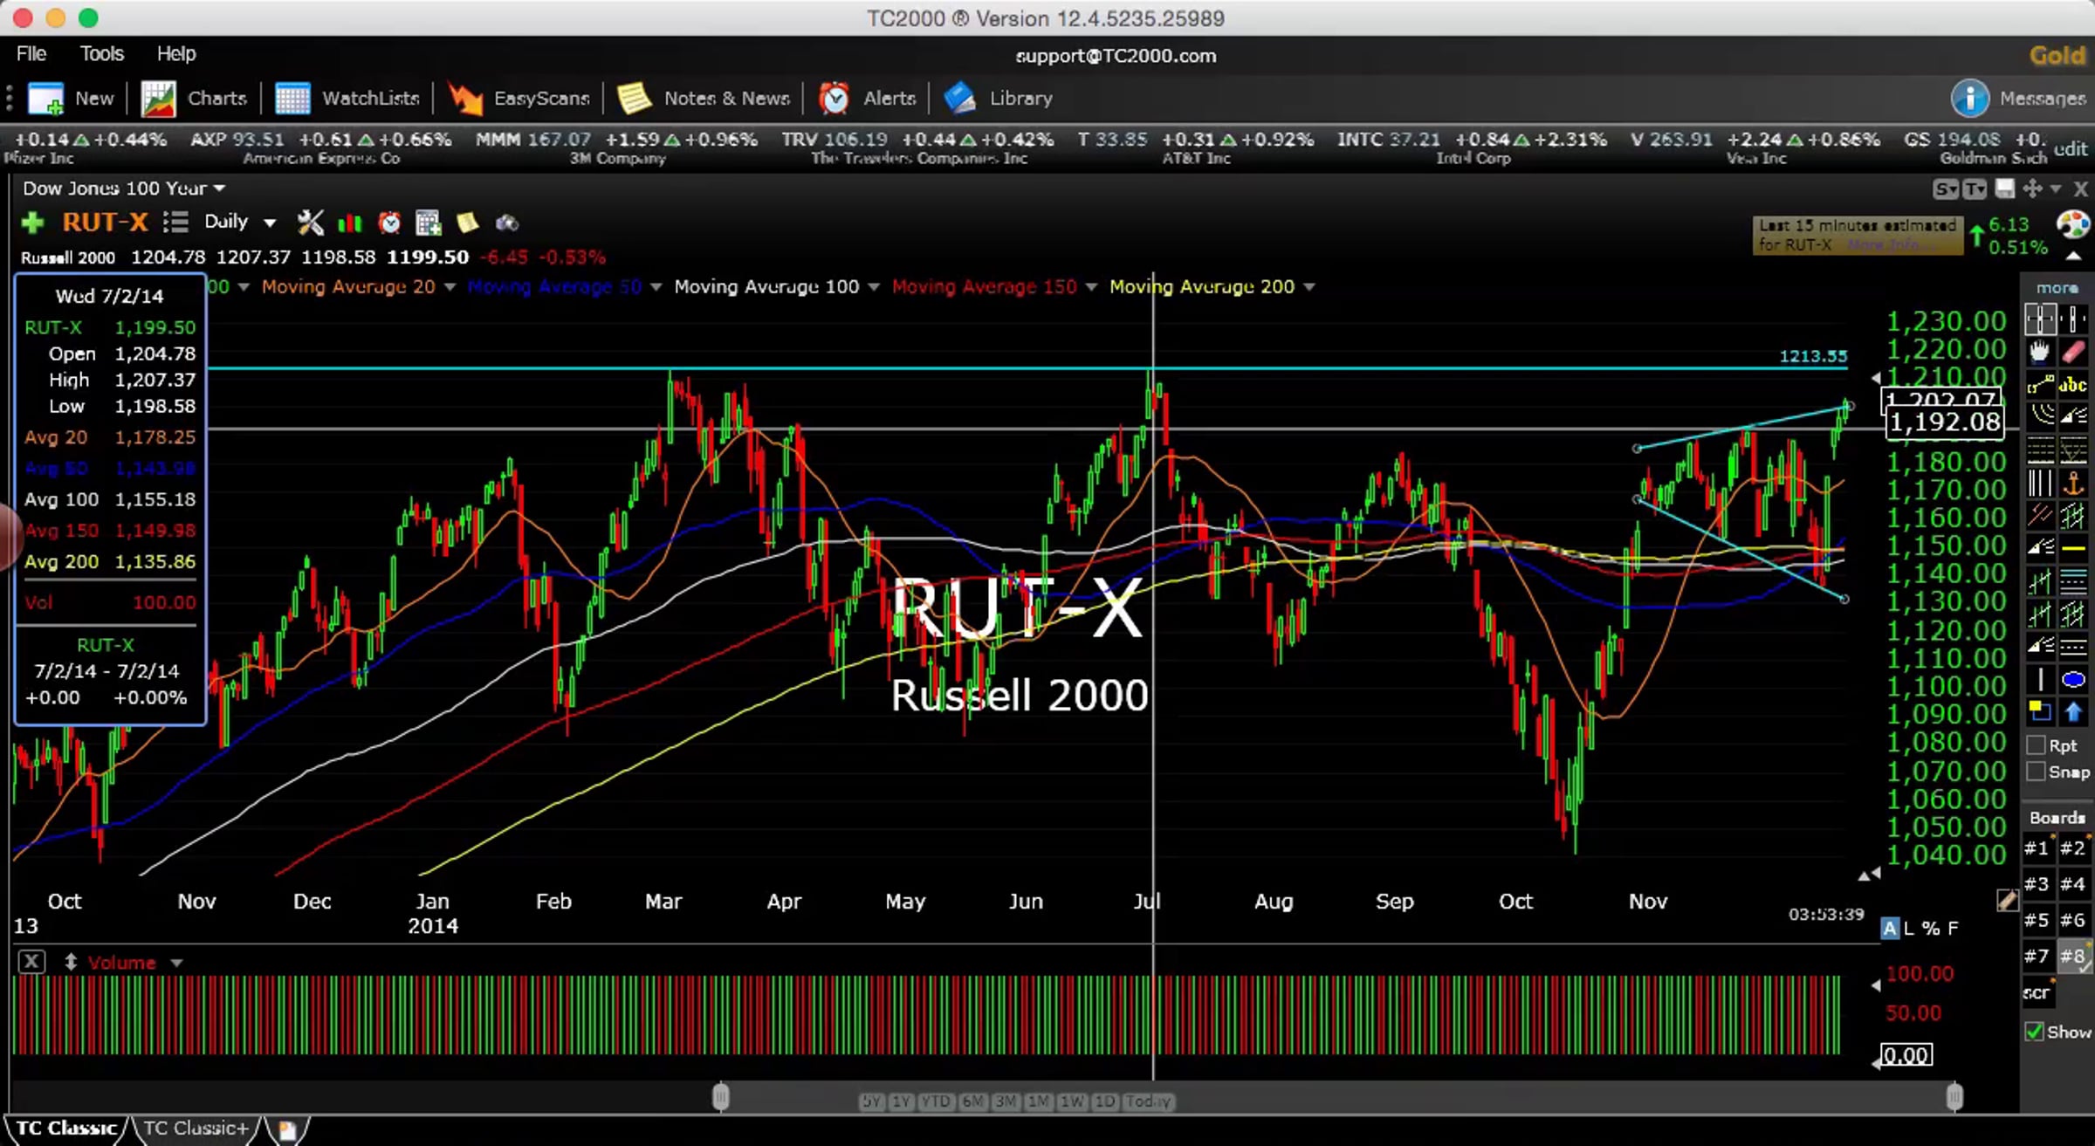The width and height of the screenshot is (2095, 1146).
Task: Click the calendar with plus icon
Action: [428, 223]
